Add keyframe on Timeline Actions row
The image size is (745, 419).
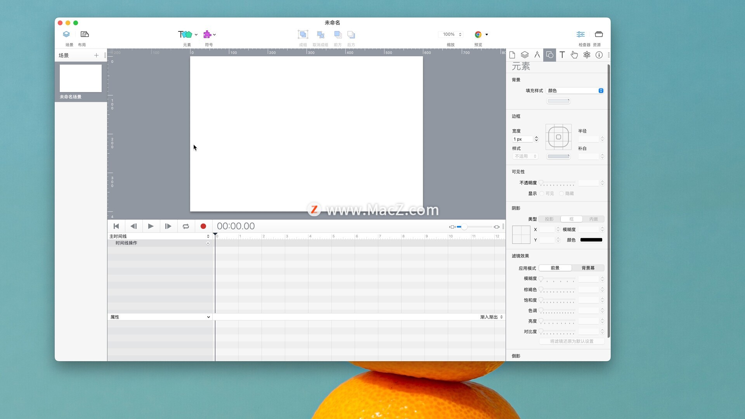coord(208,243)
